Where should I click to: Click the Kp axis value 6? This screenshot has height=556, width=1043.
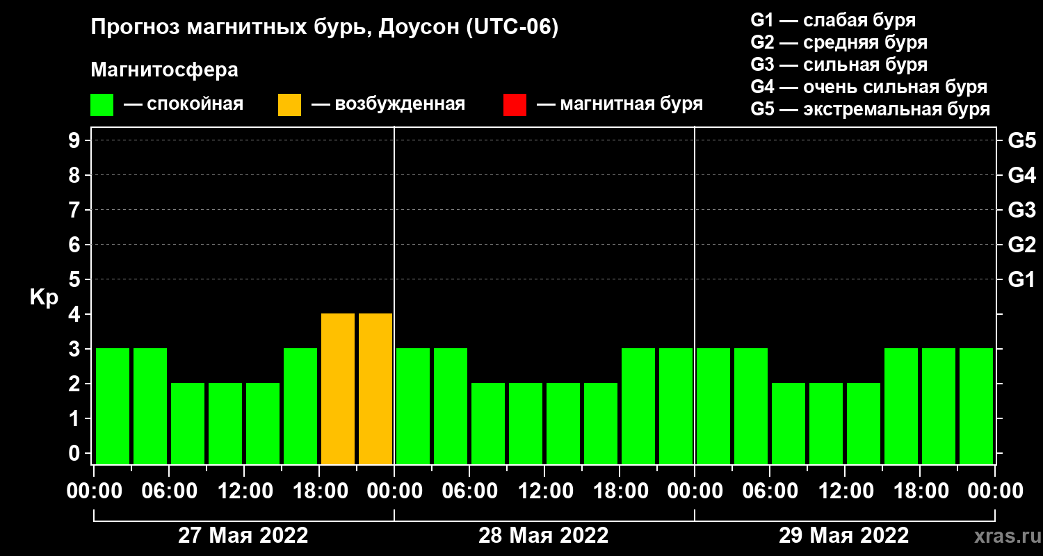click(x=76, y=245)
